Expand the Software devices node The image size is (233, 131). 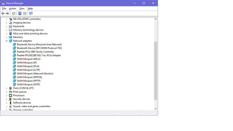pos(6,103)
